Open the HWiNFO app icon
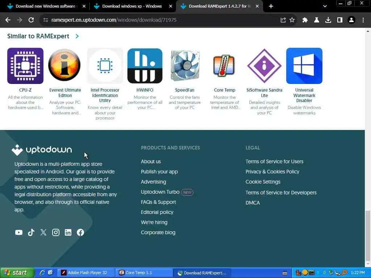 click(145, 66)
